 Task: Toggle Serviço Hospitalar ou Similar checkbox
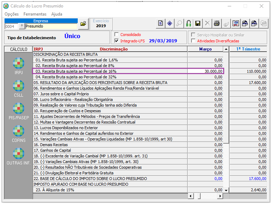(x=193, y=35)
